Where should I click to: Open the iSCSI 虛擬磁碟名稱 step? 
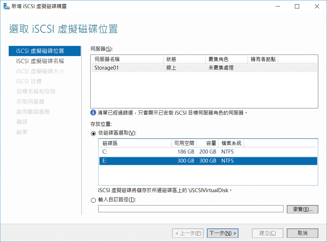[x=40, y=61]
